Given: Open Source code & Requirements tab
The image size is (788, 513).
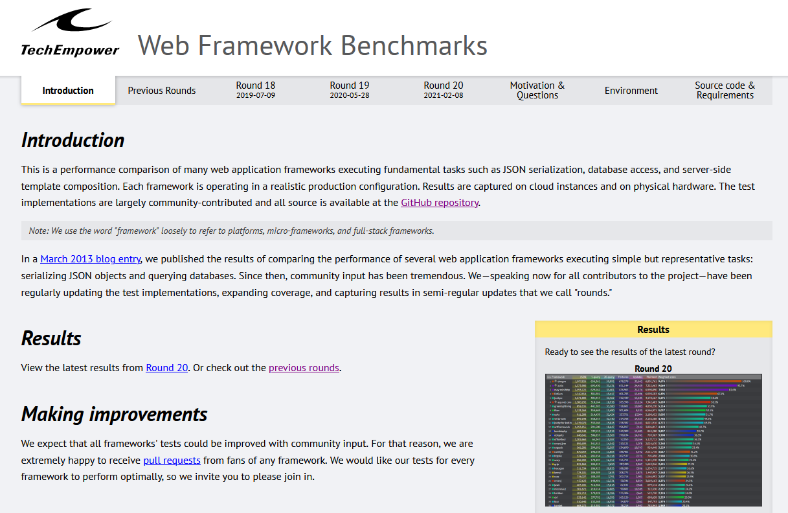Looking at the screenshot, I should coord(725,90).
